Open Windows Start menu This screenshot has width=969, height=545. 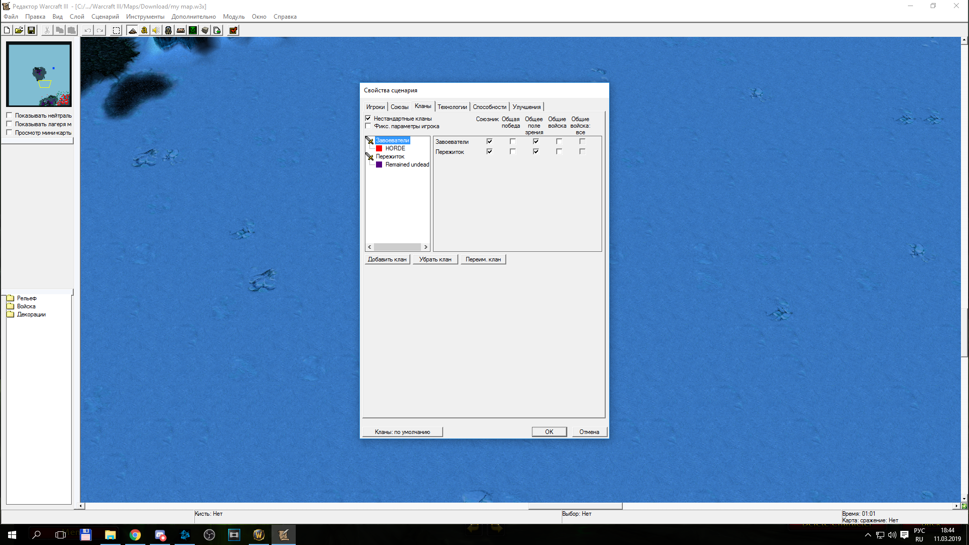[12, 535]
